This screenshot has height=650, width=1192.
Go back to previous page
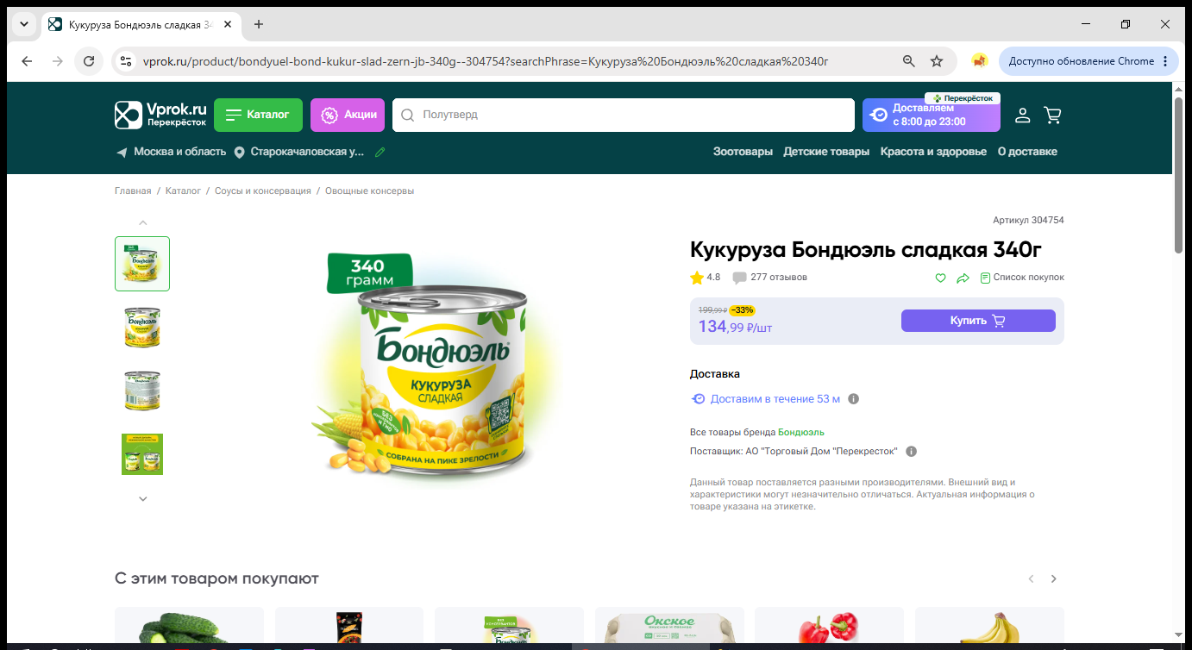(x=27, y=61)
